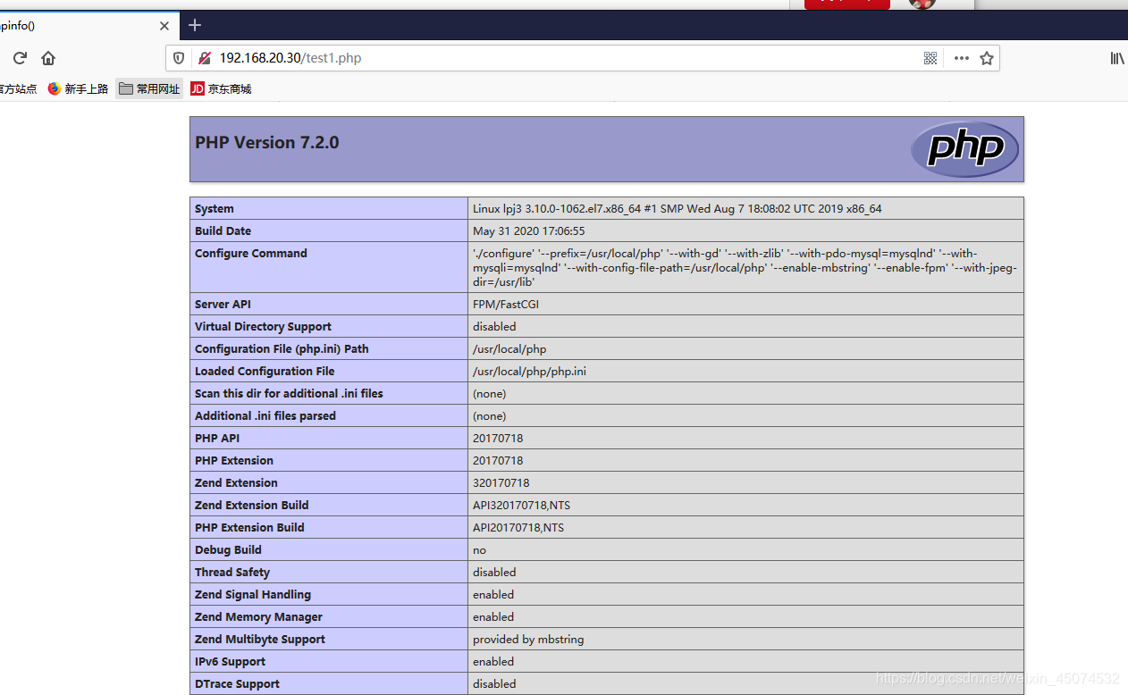
Task: Open the insecure connection padlock info
Action: [205, 58]
